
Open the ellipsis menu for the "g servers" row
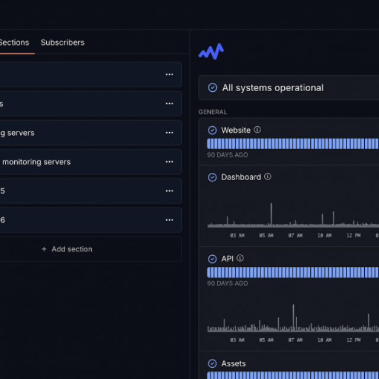click(169, 133)
